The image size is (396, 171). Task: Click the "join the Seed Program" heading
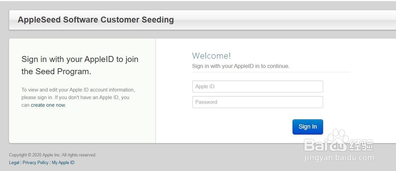tap(80, 66)
